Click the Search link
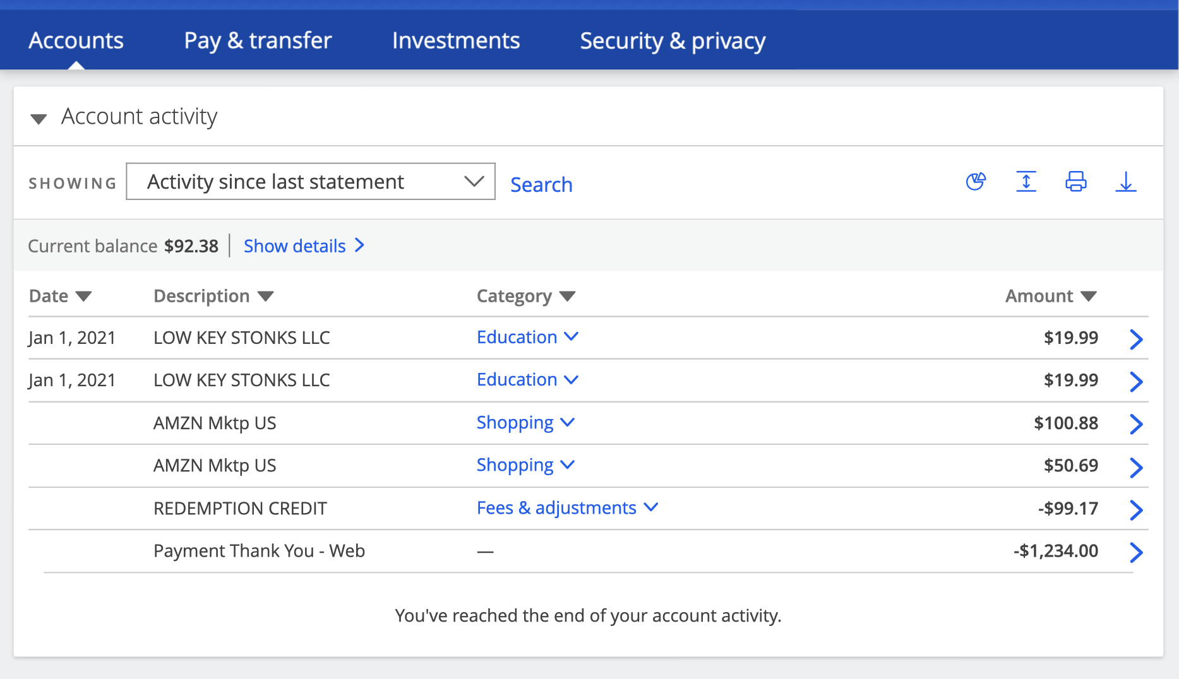 coord(541,185)
